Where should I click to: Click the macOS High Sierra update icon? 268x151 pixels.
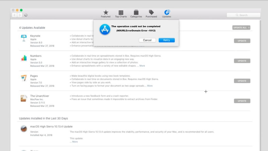[24, 129]
